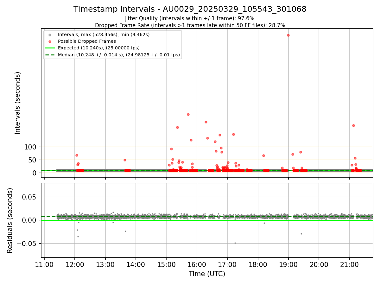Image resolution: width=380 pixels, height=285 pixels.
Task: Click the y-axis tick label '50'
Action: [x=33, y=160]
